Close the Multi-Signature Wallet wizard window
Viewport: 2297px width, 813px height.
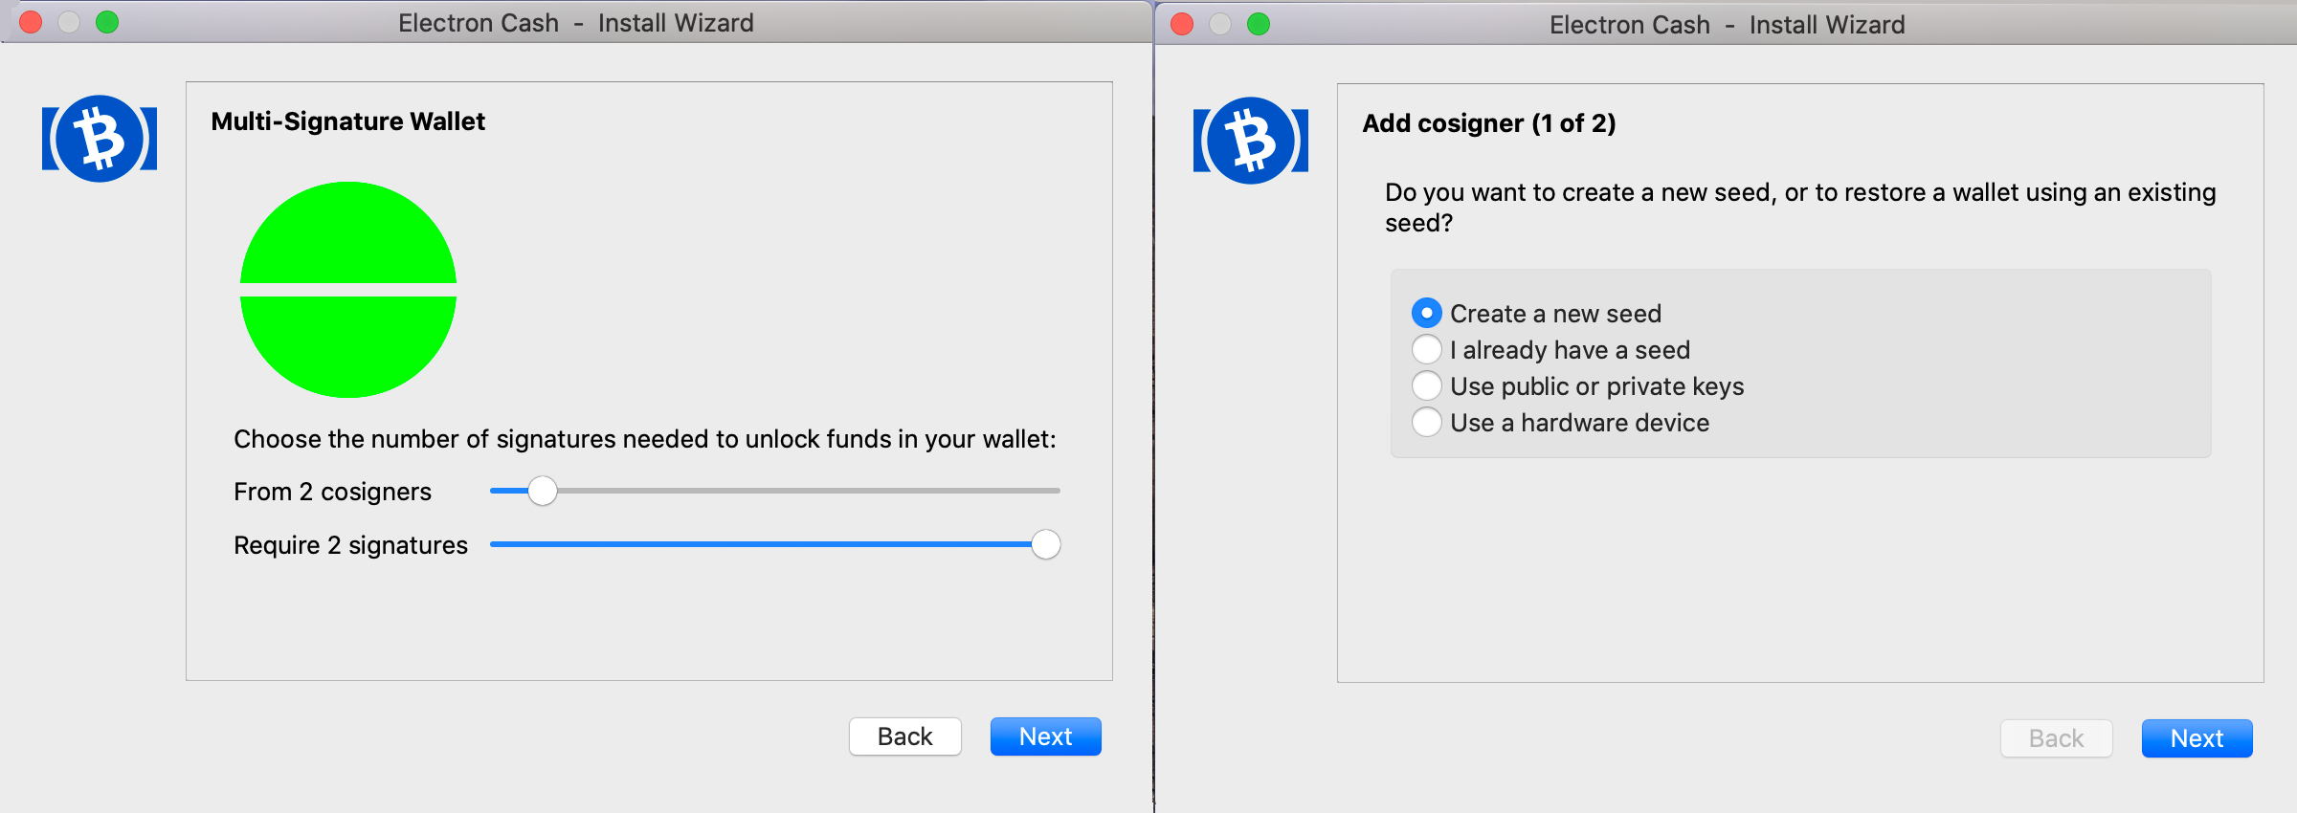coord(31,22)
